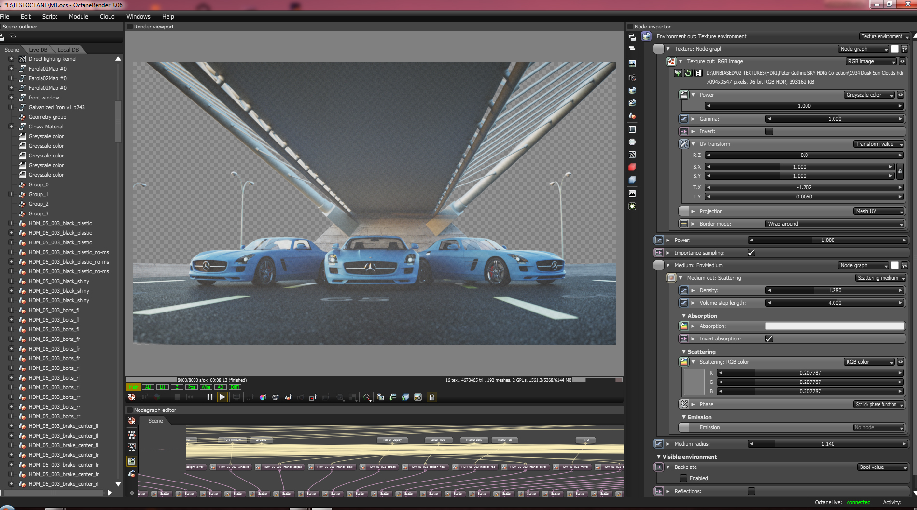The width and height of the screenshot is (917, 510).
Task: Open the File menu
Action: (x=5, y=16)
